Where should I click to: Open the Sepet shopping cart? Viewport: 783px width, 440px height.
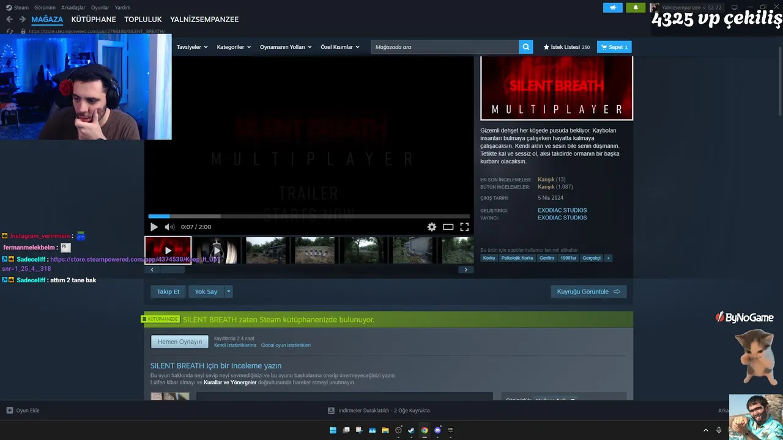614,47
